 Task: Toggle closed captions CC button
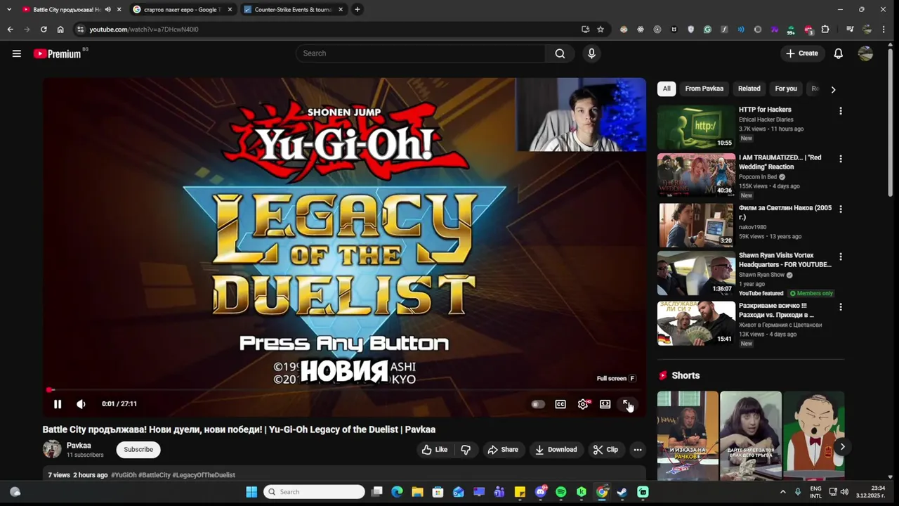pyautogui.click(x=560, y=404)
